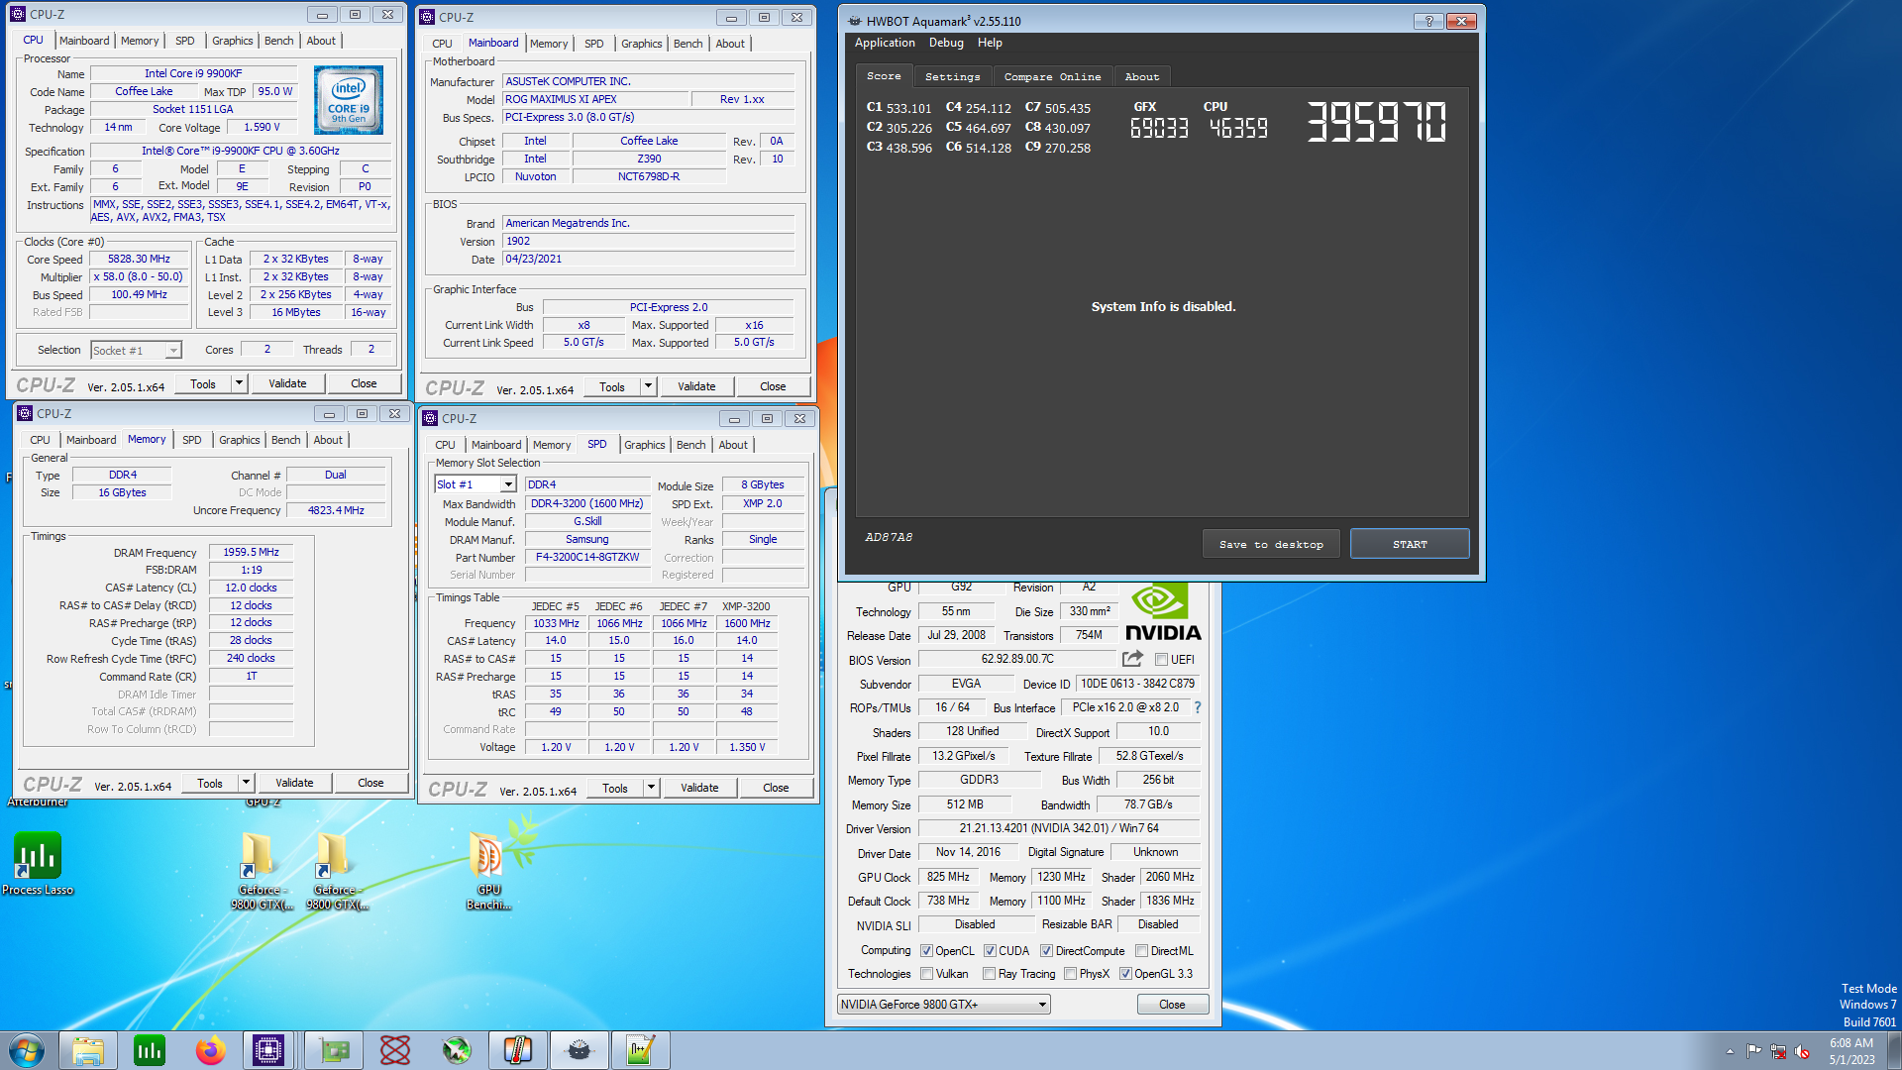Click the red atom taskbar icon
Image resolution: width=1902 pixels, height=1070 pixels.
(395, 1050)
